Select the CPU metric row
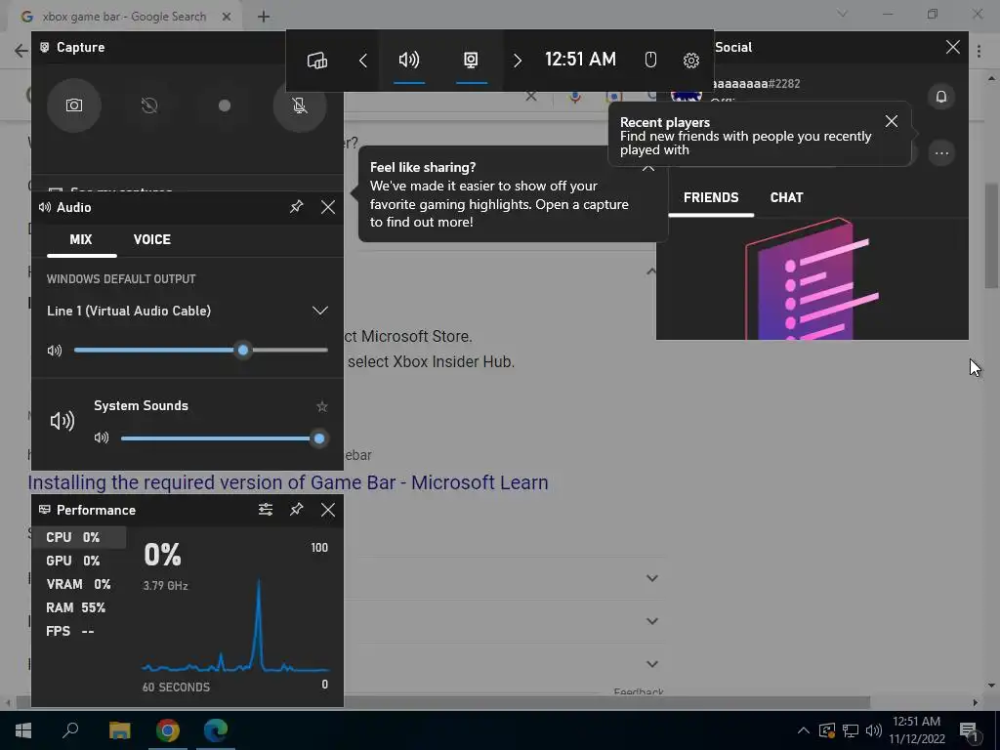 tap(79, 538)
